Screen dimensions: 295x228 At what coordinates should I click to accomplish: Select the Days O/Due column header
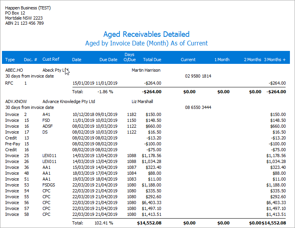click(129, 57)
